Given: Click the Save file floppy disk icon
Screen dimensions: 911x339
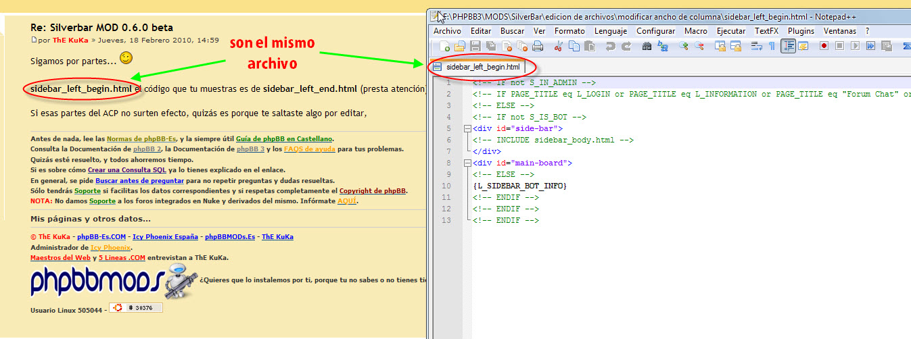Looking at the screenshot, I should point(475,46).
